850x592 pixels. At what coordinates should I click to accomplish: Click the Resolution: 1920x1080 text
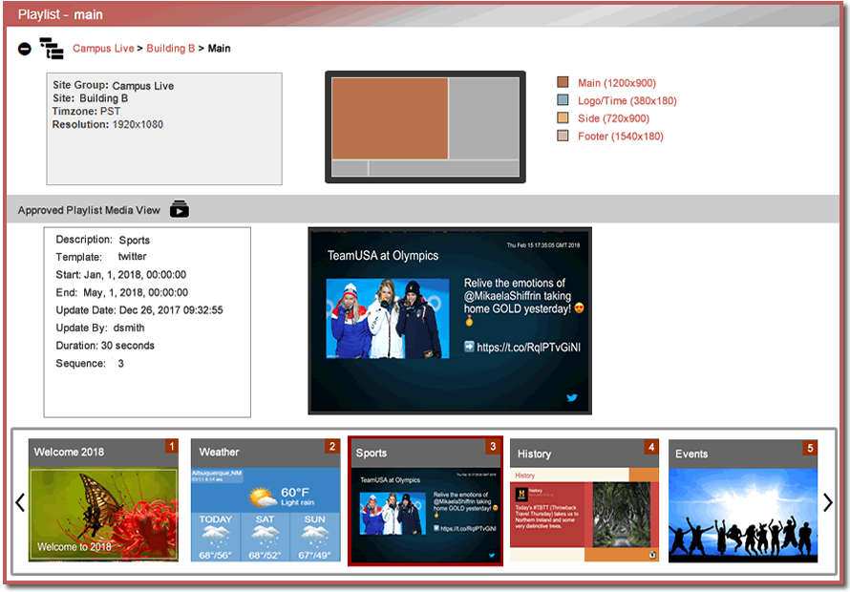tap(107, 124)
